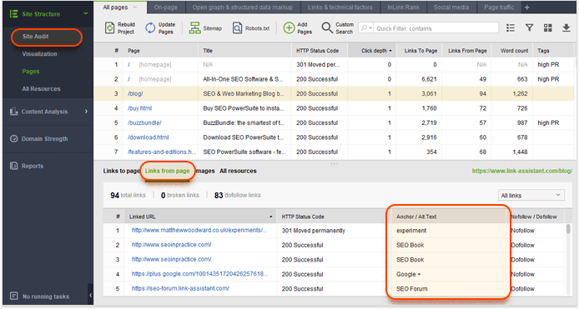Open the seo-forum.link-assistant.com link
The height and width of the screenshot is (309, 579).
point(180,288)
